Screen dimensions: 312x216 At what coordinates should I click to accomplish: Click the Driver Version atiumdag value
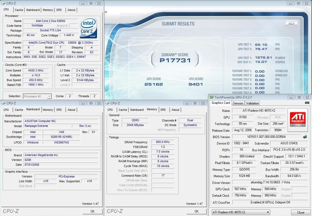point(270,182)
